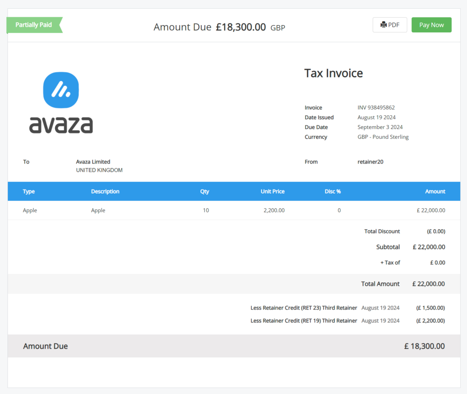
Task: Click the Total Amount label
Action: (x=380, y=284)
